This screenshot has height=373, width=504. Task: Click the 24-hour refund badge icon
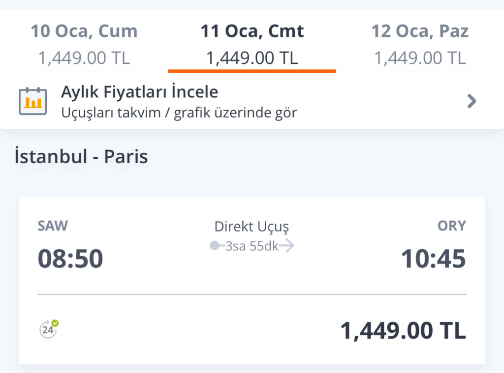[x=49, y=329]
